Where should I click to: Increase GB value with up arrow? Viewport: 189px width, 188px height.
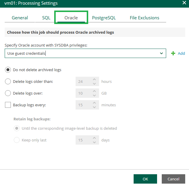click(x=94, y=91)
